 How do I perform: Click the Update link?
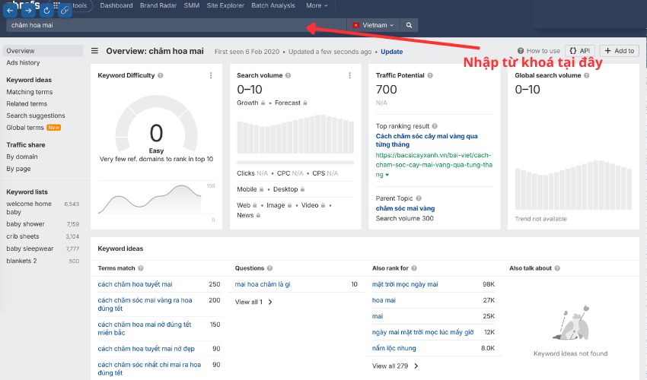[392, 52]
